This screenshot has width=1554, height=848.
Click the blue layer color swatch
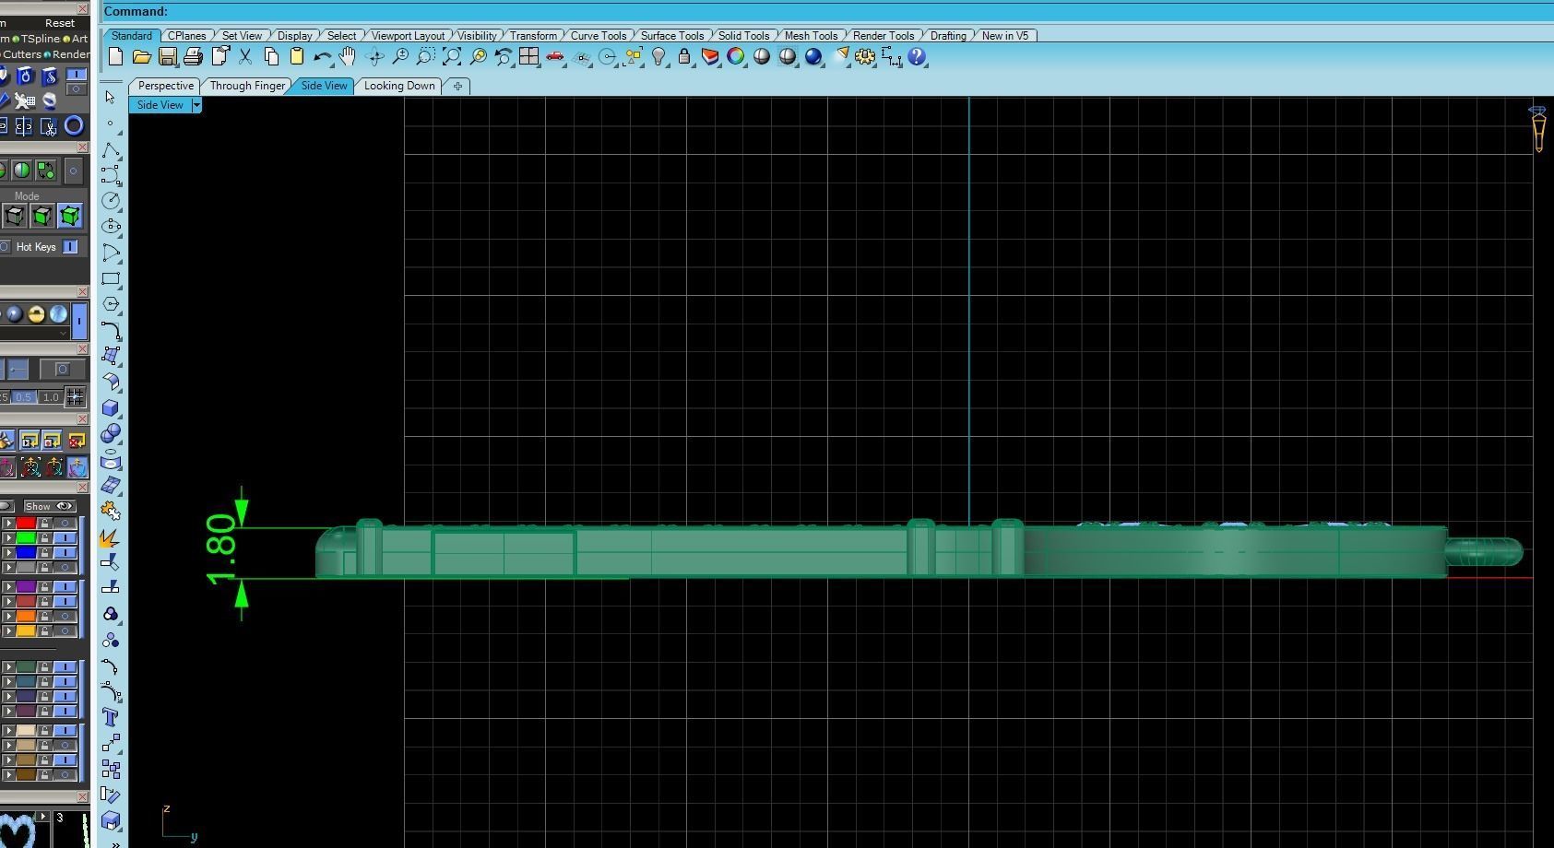pos(26,552)
